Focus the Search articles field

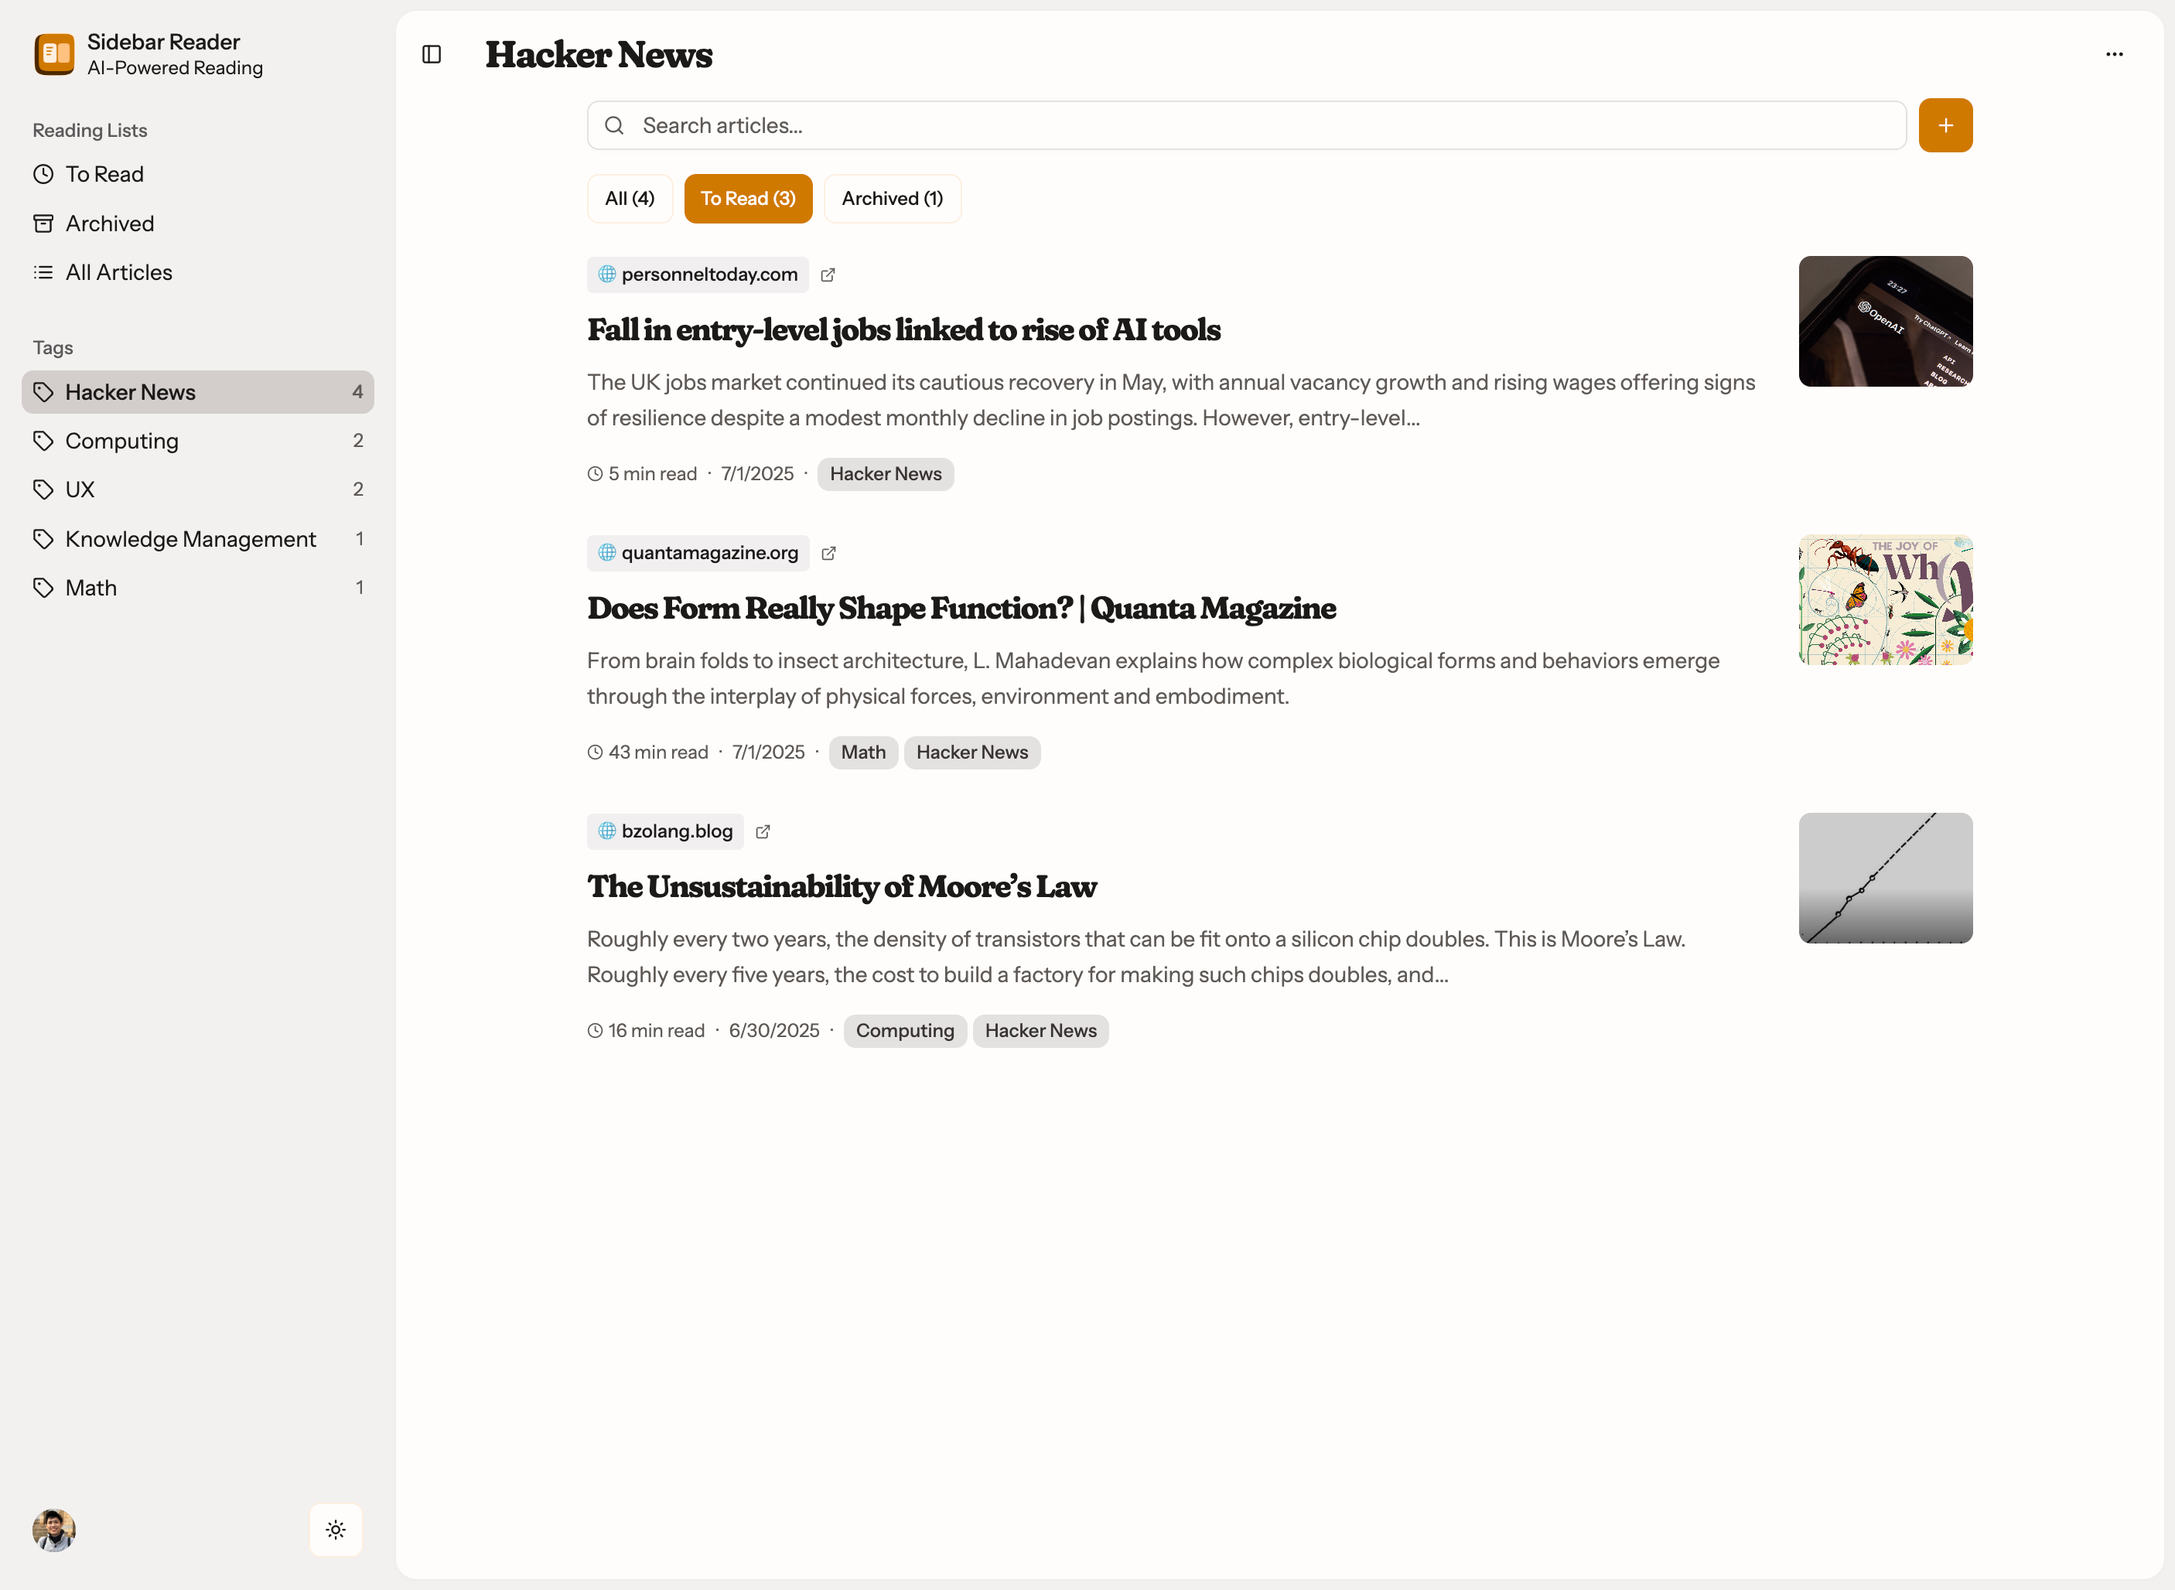[x=1251, y=125]
